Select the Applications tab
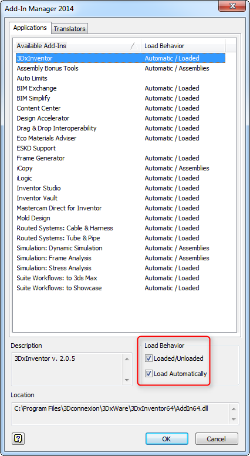 coord(30,28)
